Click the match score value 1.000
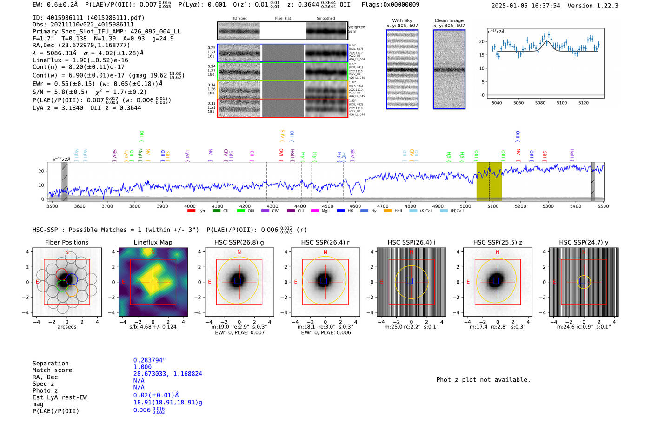Viewport: 651px width, 443px height. 142,367
